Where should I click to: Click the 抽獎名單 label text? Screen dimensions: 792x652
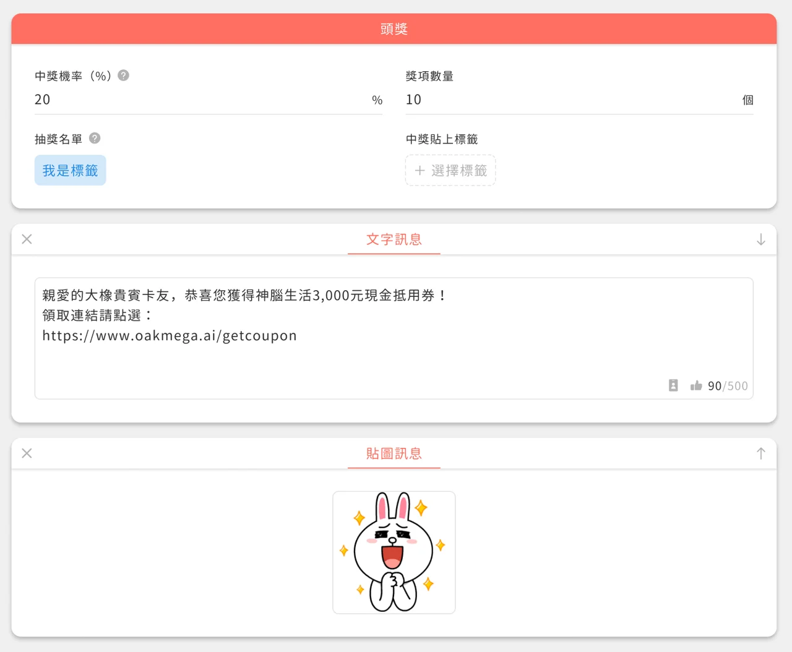[x=59, y=139]
